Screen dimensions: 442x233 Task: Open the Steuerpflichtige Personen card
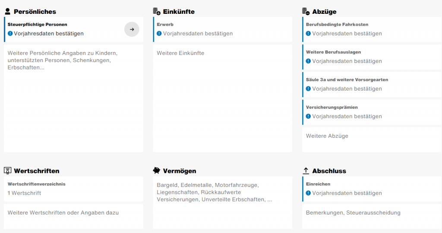pyautogui.click(x=73, y=29)
